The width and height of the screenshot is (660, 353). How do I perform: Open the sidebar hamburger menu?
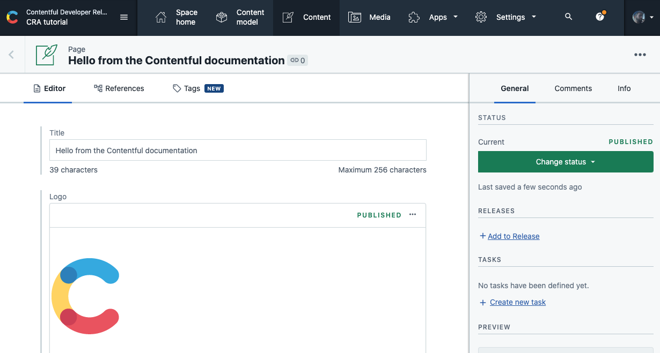pos(124,17)
